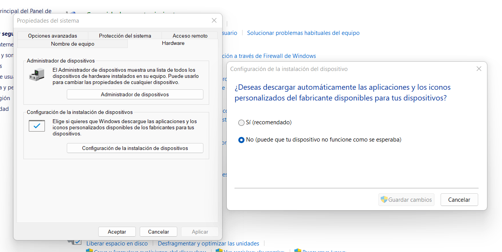Open the Protección del sistema tab
Screen dimensions: 502x252
pos(125,36)
